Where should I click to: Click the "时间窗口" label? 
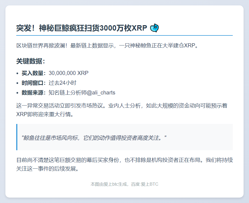pyautogui.click(x=32, y=83)
